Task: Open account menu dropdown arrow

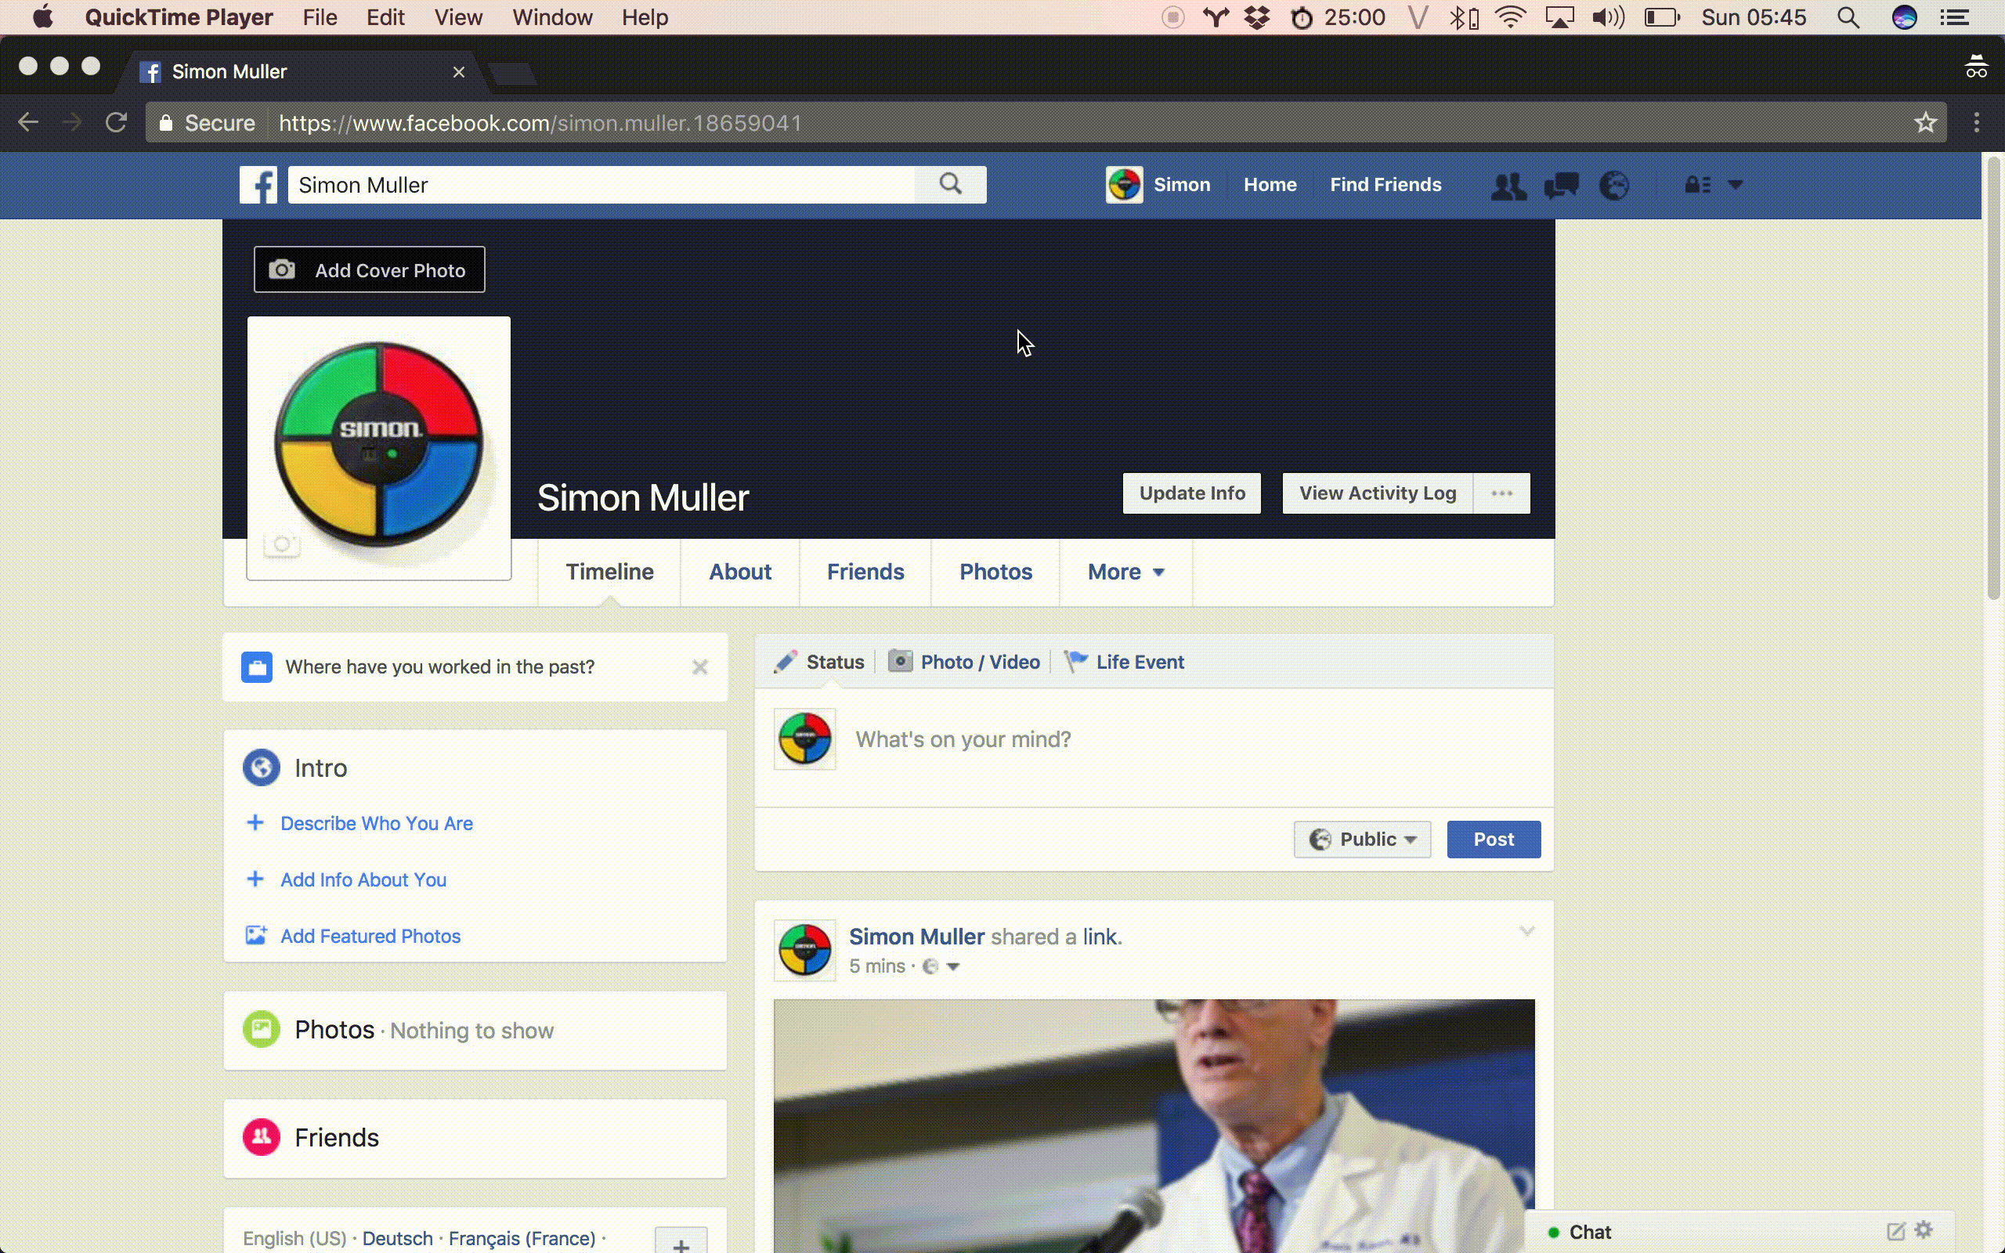Action: (x=1735, y=185)
